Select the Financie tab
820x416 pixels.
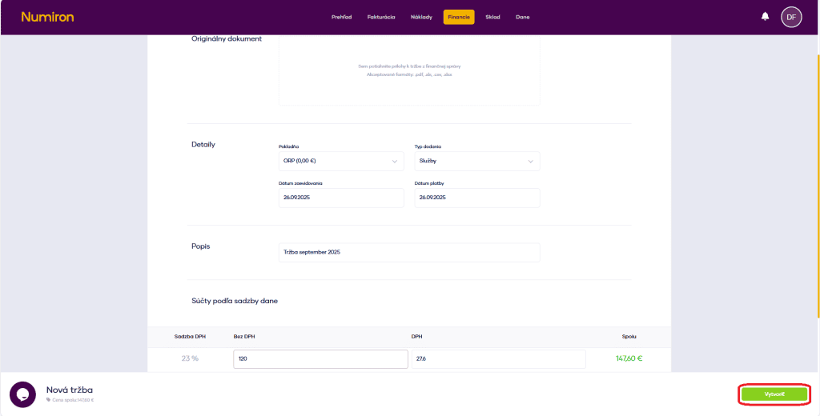tap(459, 17)
